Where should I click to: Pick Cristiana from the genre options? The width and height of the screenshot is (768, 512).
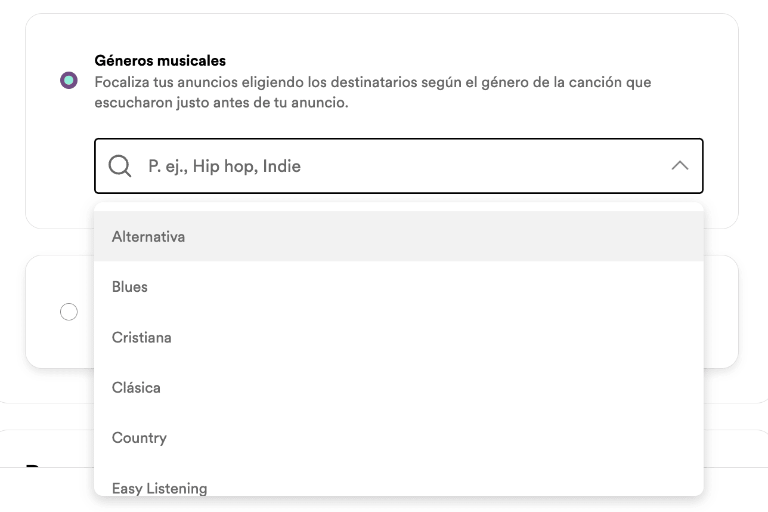[x=141, y=337]
